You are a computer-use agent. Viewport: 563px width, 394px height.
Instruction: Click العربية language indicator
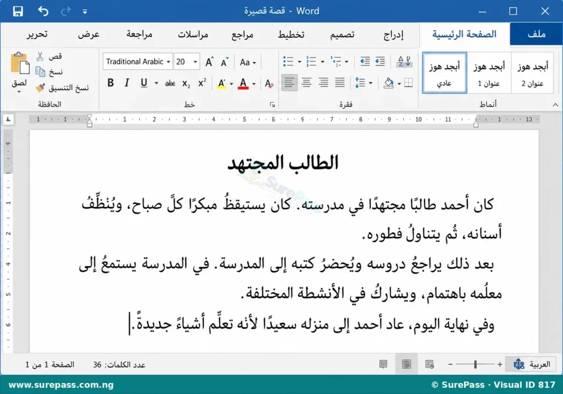532,364
